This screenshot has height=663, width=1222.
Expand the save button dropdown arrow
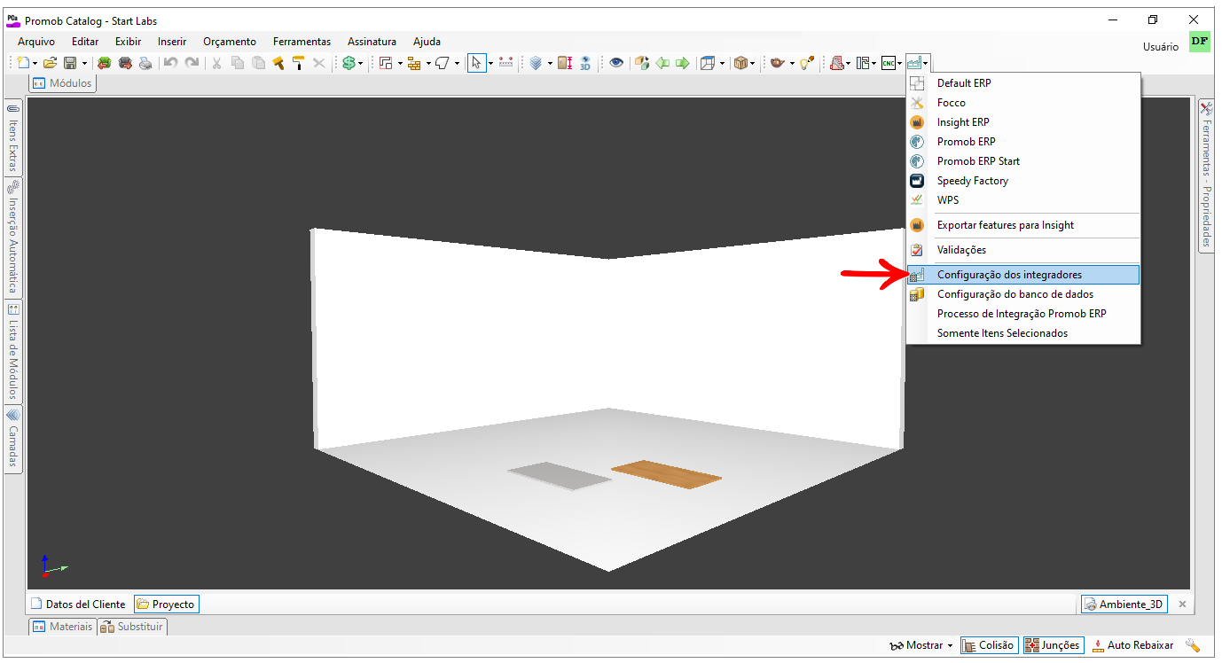[84, 64]
